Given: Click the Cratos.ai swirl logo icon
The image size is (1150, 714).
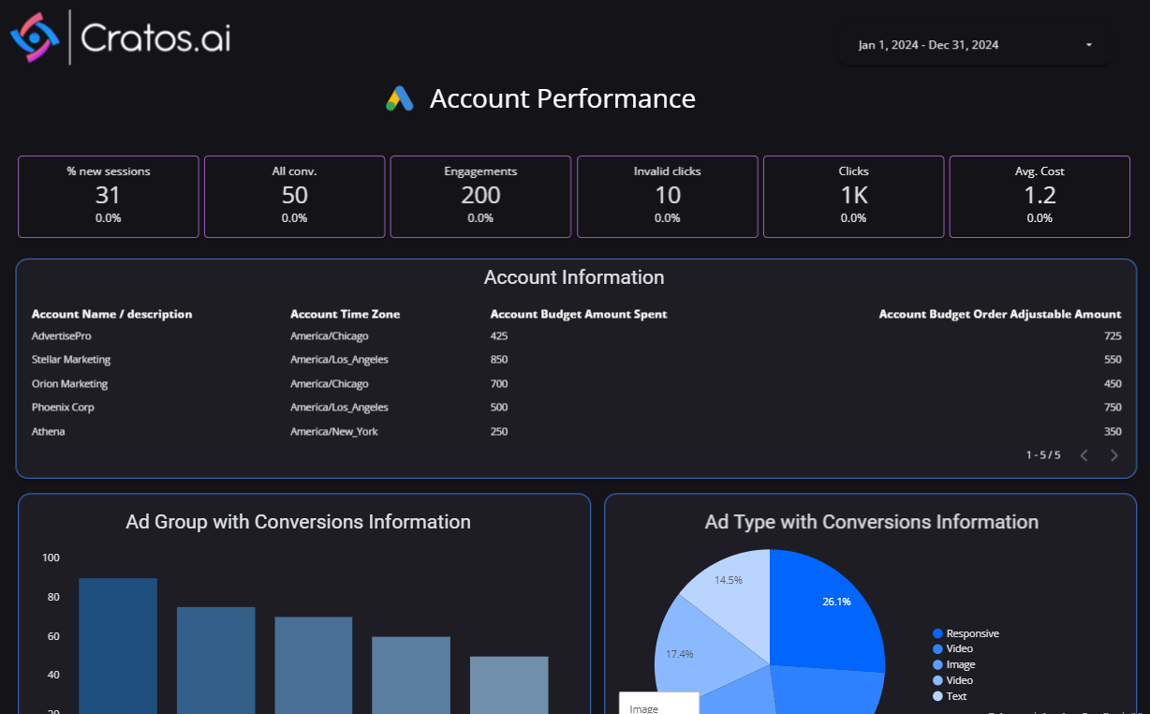Looking at the screenshot, I should coord(35,37).
